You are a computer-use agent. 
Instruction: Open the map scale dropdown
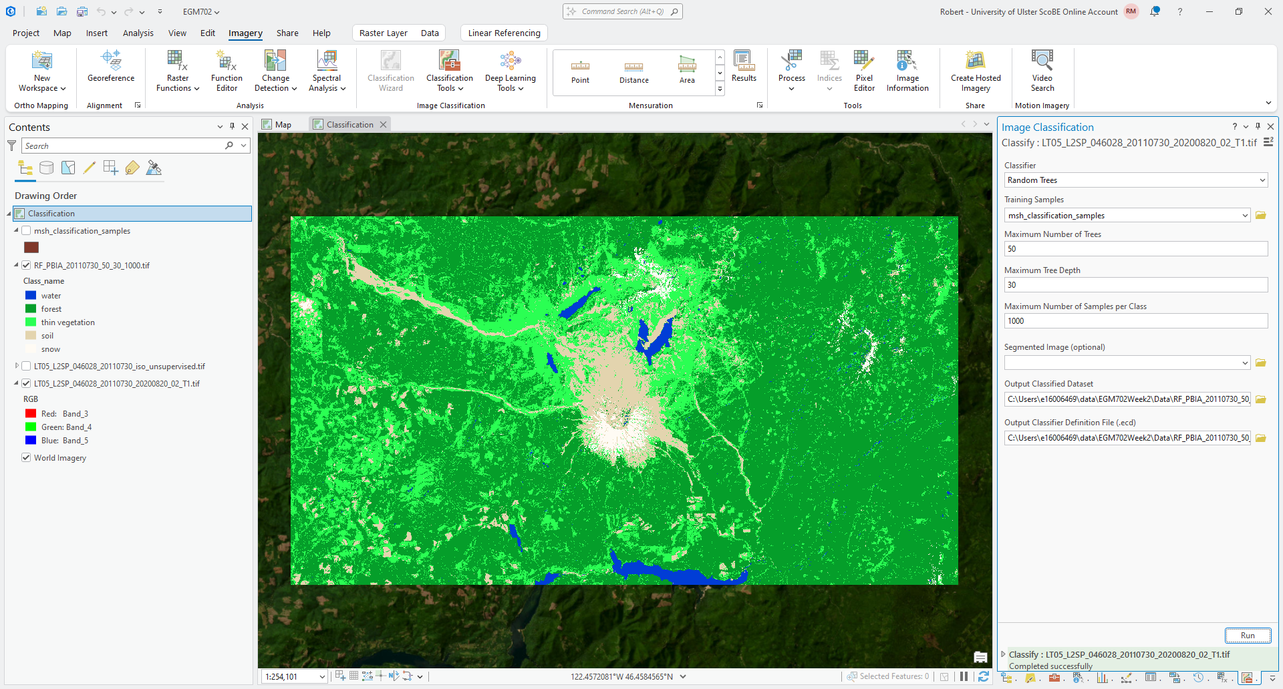click(x=321, y=677)
